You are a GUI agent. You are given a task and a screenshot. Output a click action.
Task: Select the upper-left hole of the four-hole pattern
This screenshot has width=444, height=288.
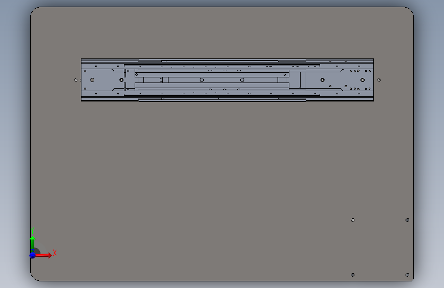[x=352, y=220]
